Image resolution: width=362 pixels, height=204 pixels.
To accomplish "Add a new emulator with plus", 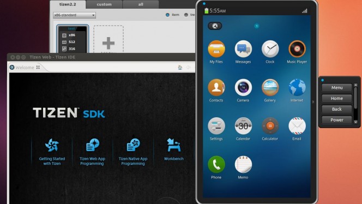I will (108, 43).
